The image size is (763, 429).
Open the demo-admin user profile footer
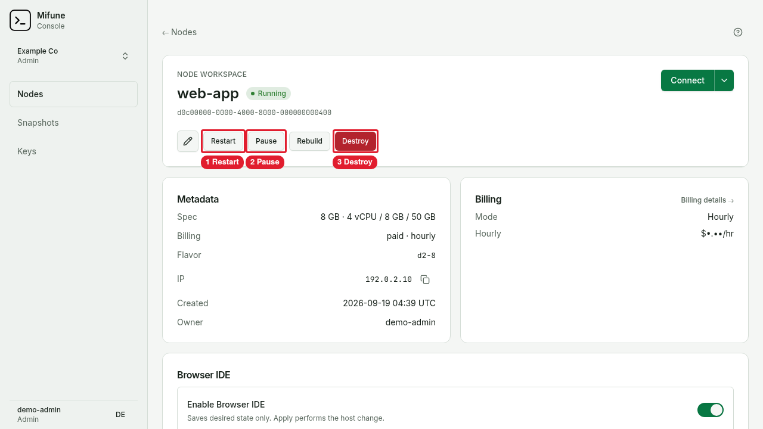[x=73, y=415]
